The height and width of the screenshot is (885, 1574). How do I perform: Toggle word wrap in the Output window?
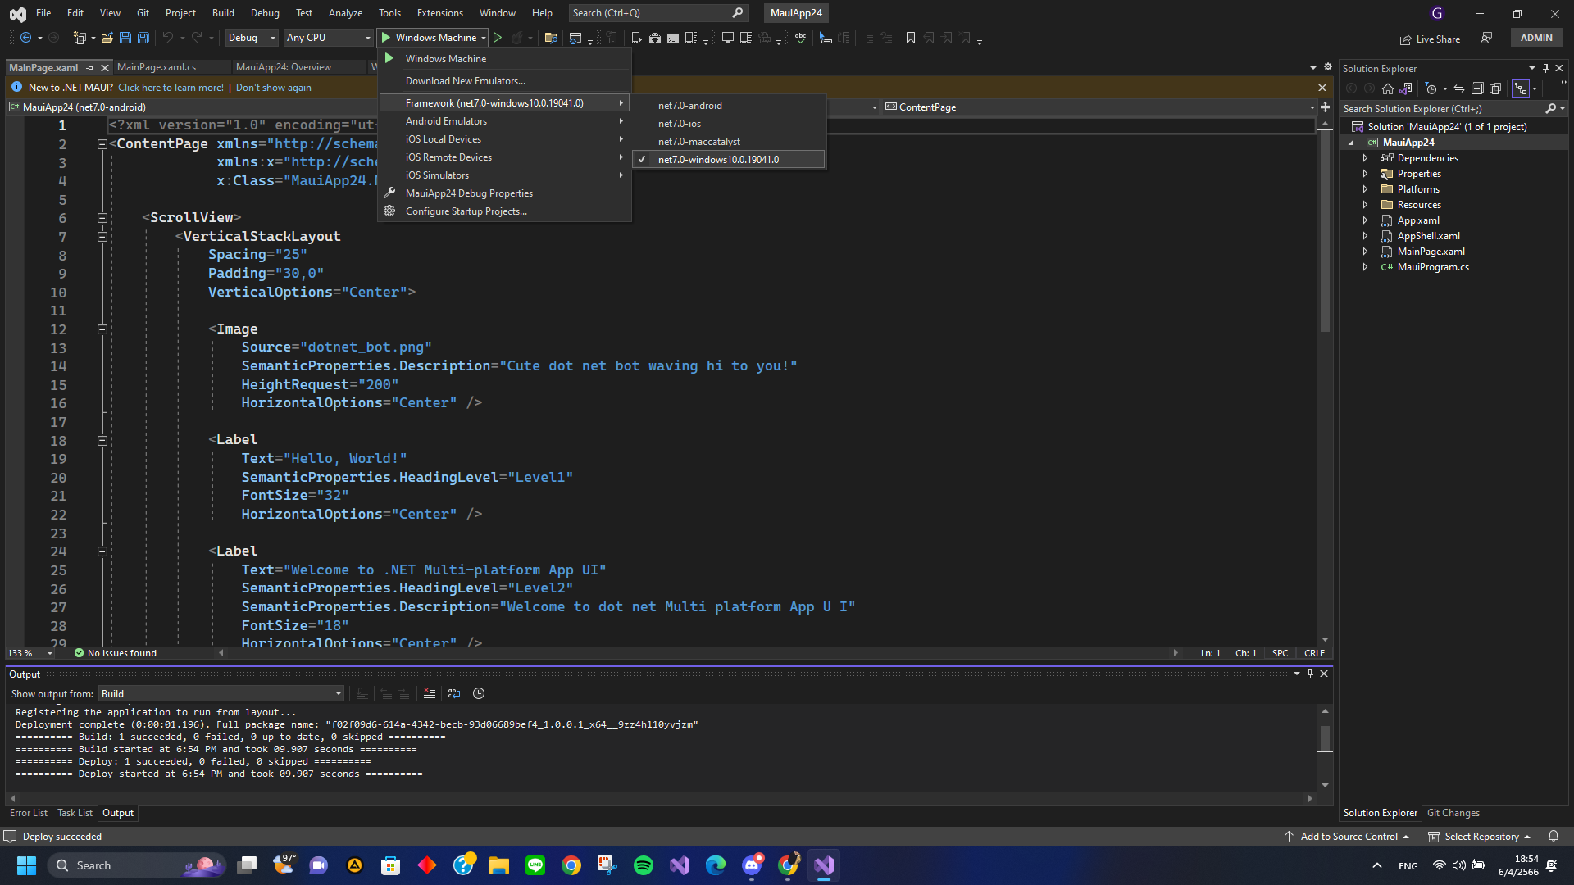pos(453,694)
